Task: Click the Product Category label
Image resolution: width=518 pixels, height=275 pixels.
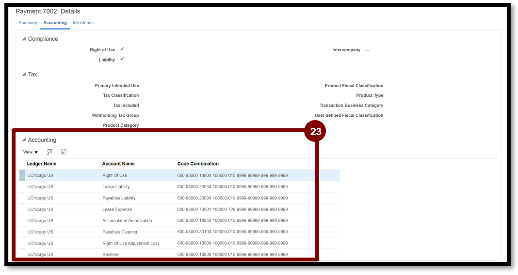Action: point(121,125)
